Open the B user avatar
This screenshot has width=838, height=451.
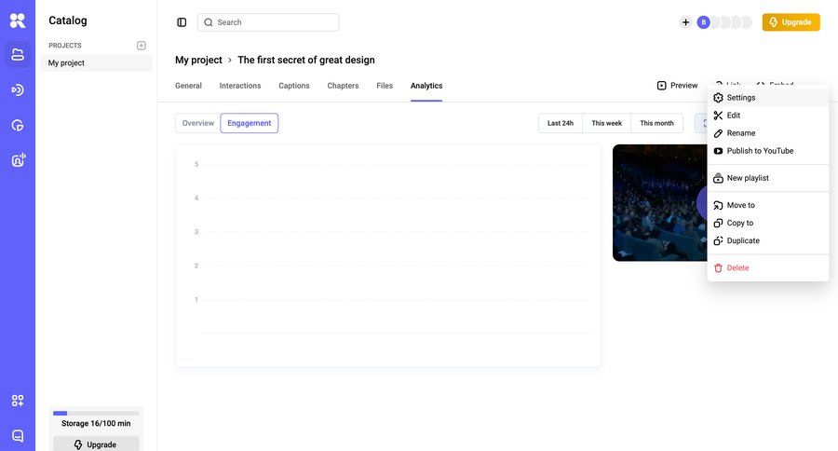703,22
